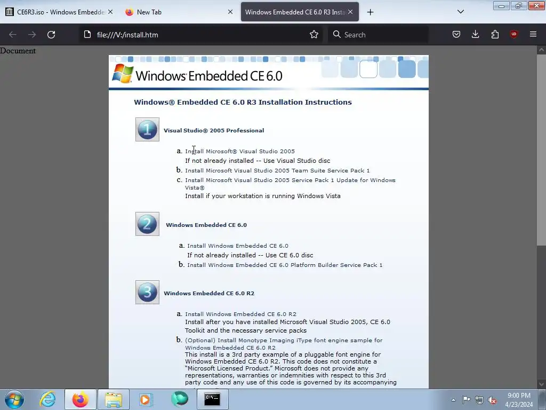Open a new tab with the plus button
546x410 pixels.
tap(371, 12)
